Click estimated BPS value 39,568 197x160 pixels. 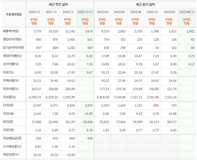pos(88,122)
